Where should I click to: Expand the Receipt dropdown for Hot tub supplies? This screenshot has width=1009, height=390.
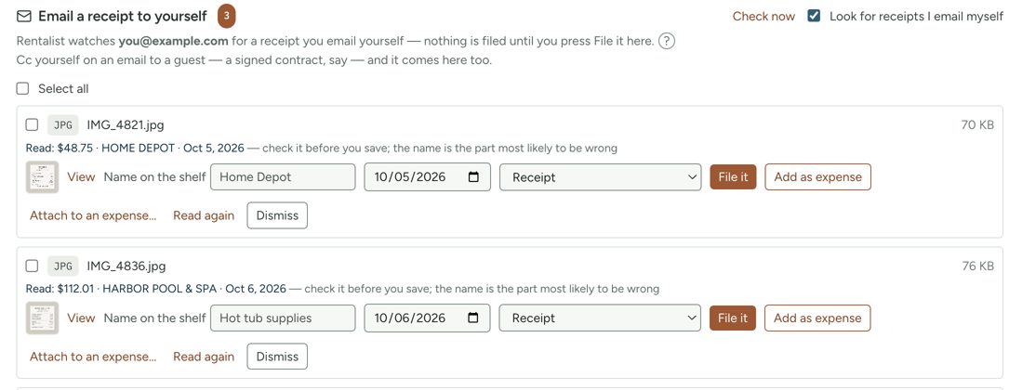click(601, 318)
